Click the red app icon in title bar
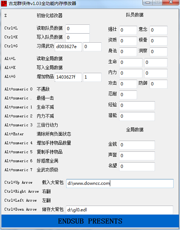 point(4,3)
